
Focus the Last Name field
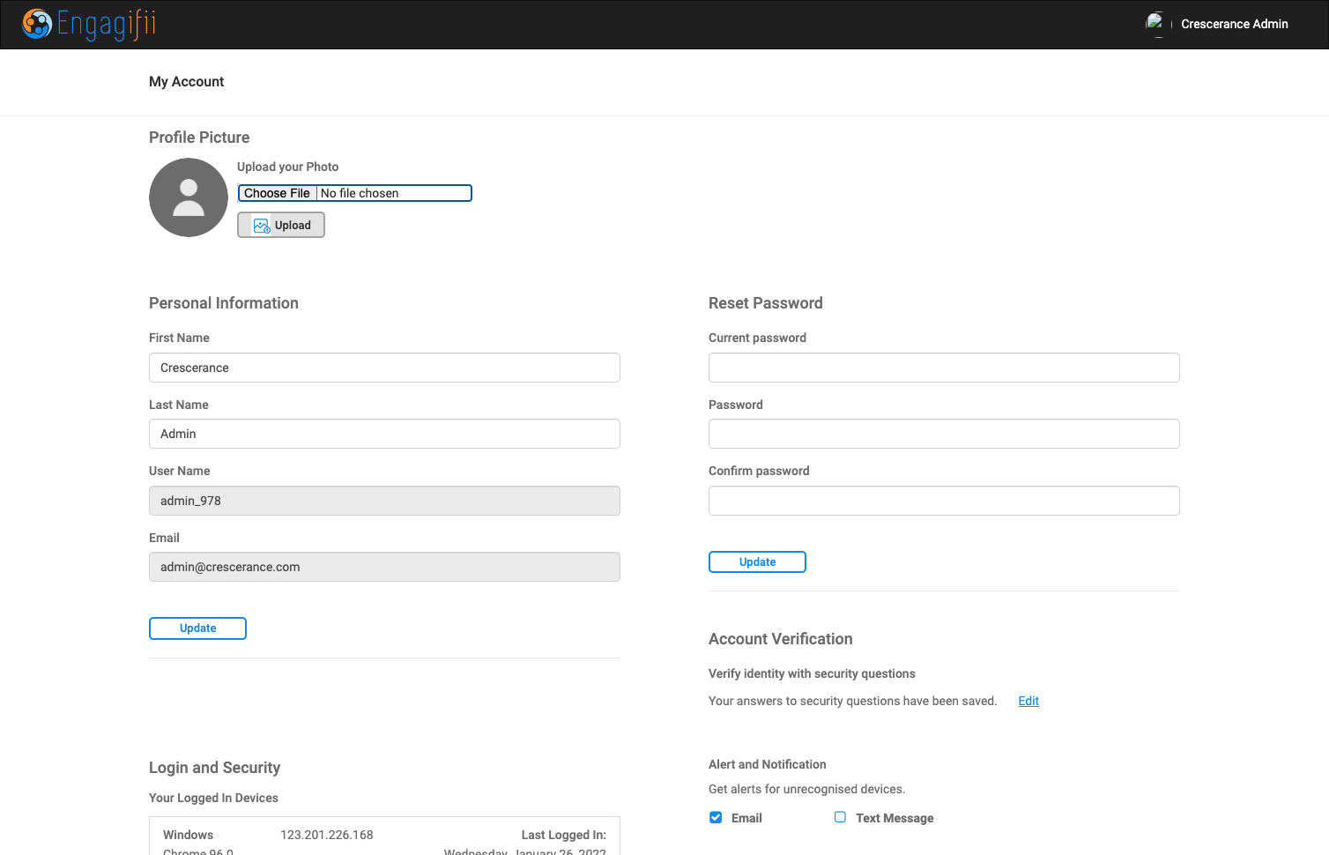click(384, 434)
